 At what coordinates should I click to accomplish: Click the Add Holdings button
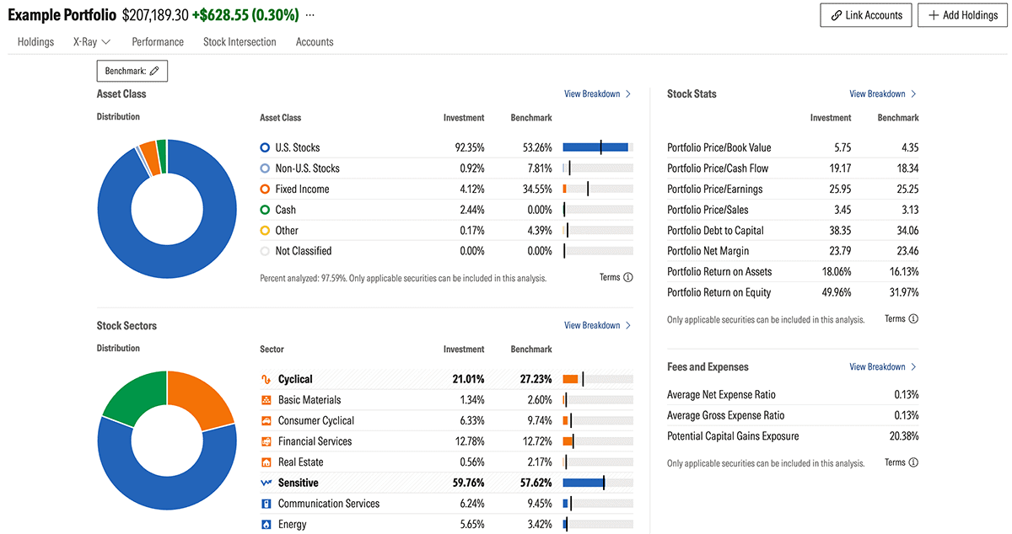tap(962, 15)
